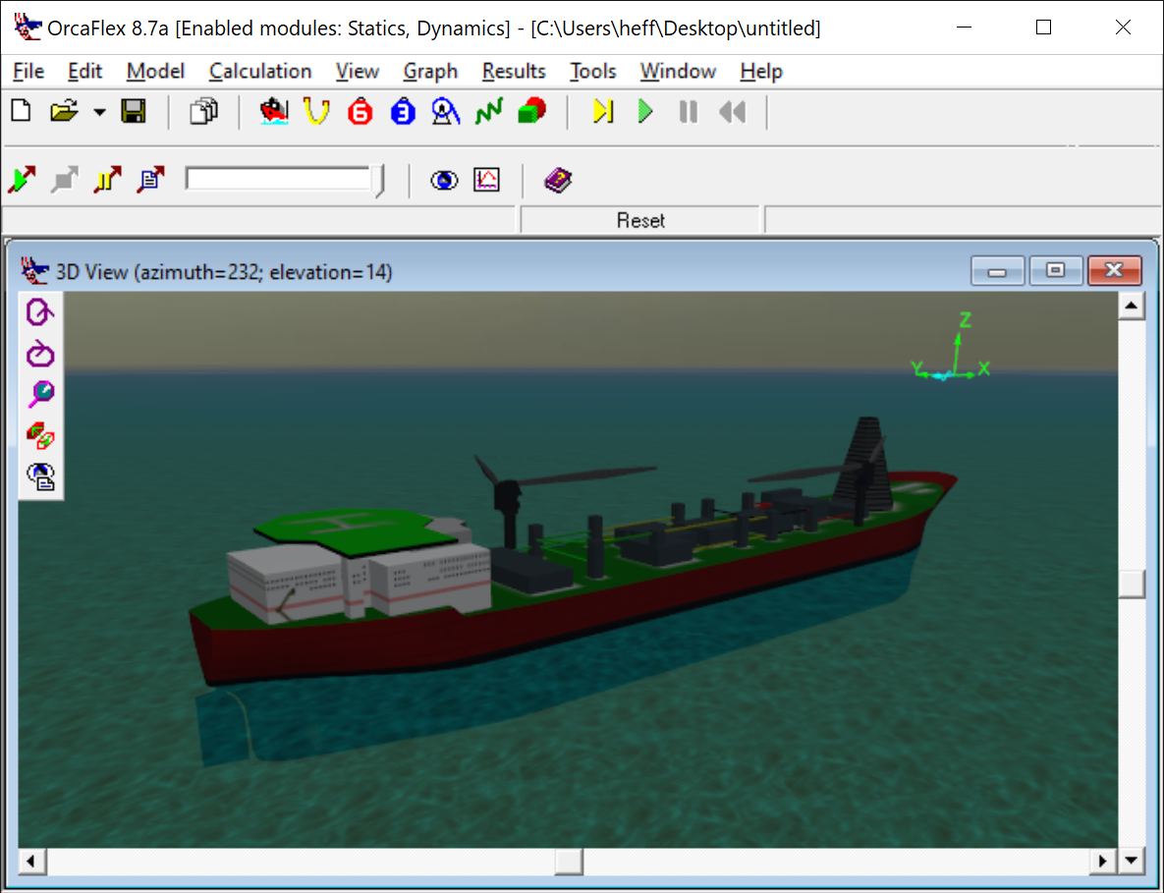Viewport: 1164px width, 893px height.
Task: Select the zoom tool in 3D view sidebar
Action: pyautogui.click(x=39, y=393)
